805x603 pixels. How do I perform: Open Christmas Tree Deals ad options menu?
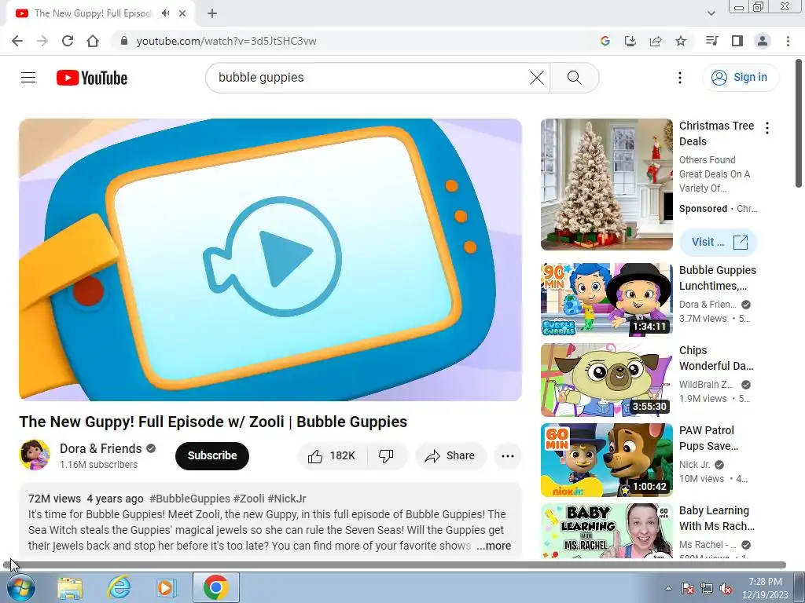[x=767, y=128]
